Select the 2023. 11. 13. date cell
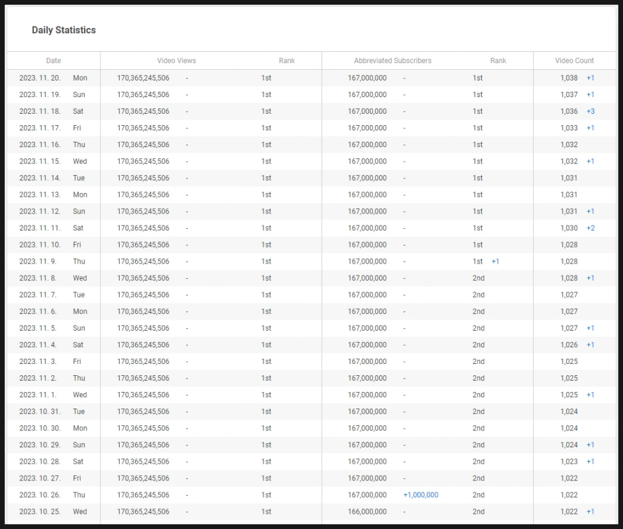Image resolution: width=623 pixels, height=529 pixels. tap(40, 194)
